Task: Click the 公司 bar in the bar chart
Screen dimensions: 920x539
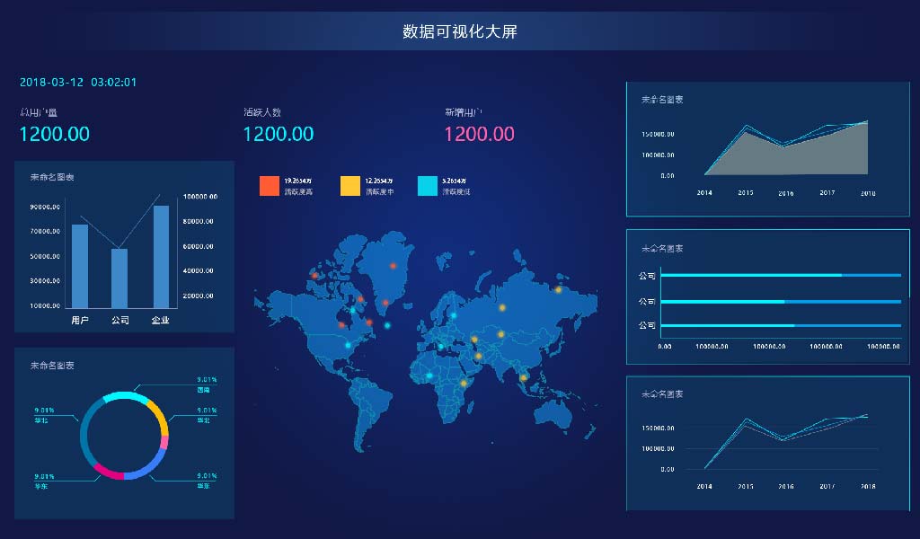Action: pyautogui.click(x=119, y=278)
